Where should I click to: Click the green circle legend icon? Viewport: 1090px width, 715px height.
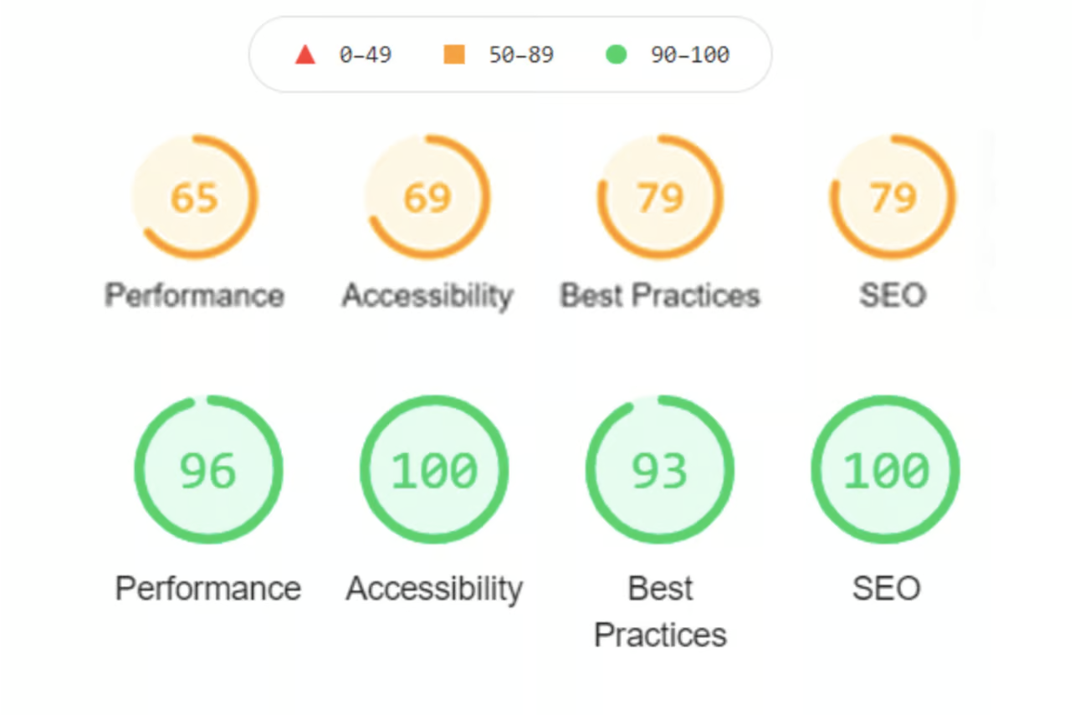tap(616, 55)
